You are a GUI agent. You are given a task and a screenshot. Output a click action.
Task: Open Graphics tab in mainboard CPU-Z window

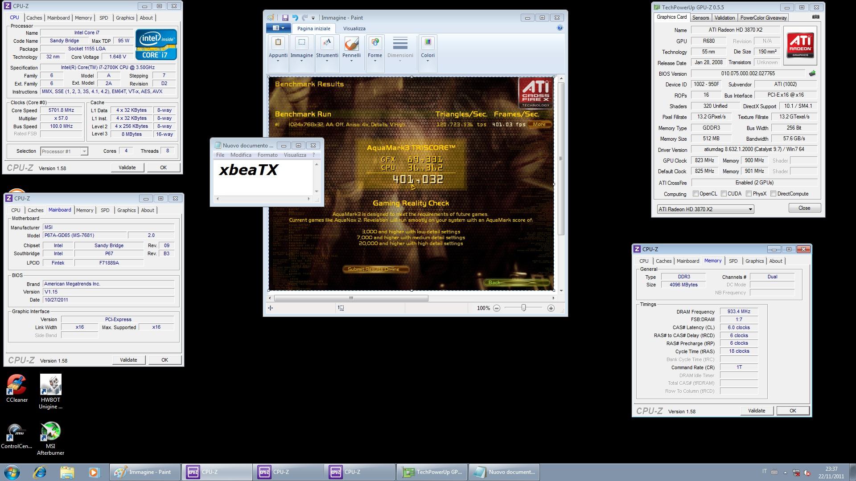[126, 210]
